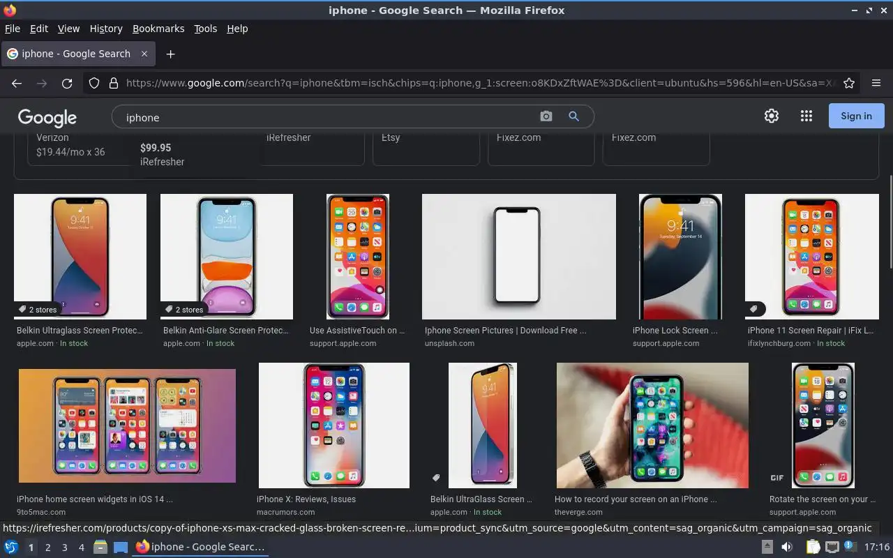
Task: Open volume control in system tray
Action: point(786,547)
